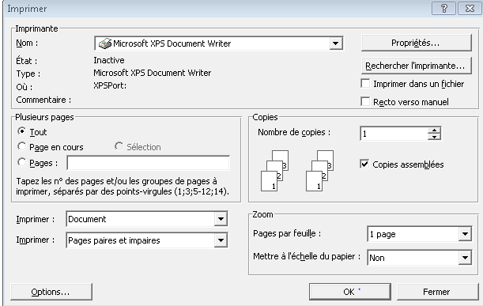Select the Pages radio button

[x=21, y=162]
